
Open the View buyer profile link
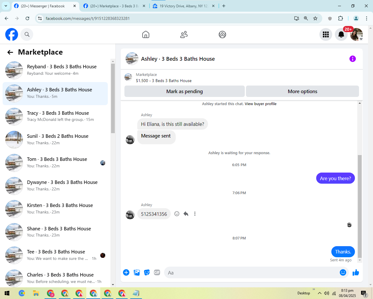point(261,104)
